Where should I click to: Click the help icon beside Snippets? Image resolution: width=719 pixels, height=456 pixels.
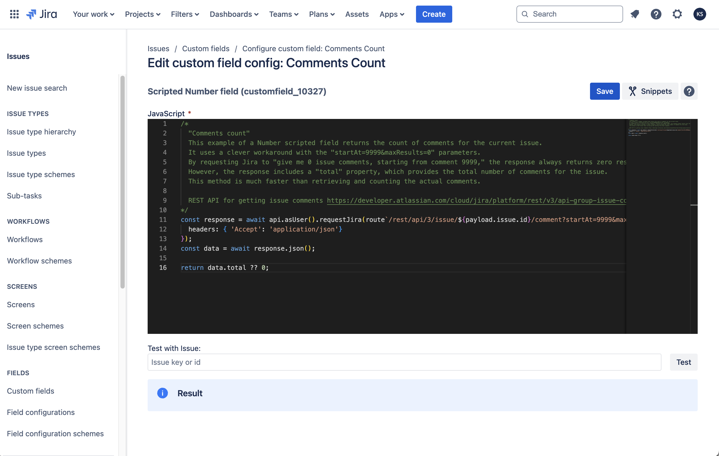click(689, 91)
